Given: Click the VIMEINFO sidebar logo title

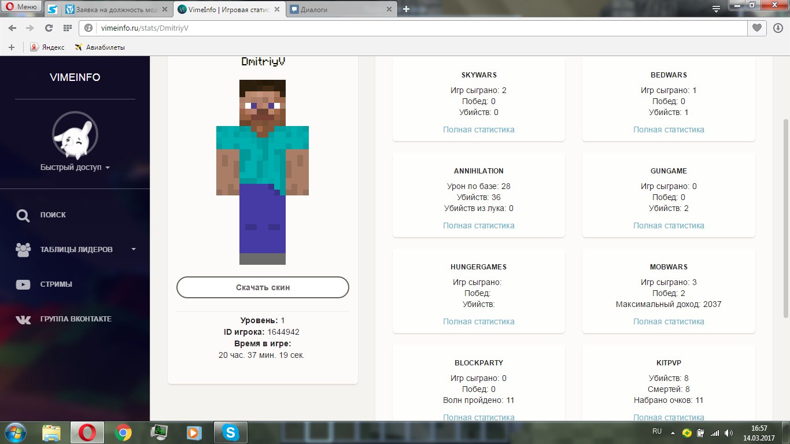Looking at the screenshot, I should point(75,77).
